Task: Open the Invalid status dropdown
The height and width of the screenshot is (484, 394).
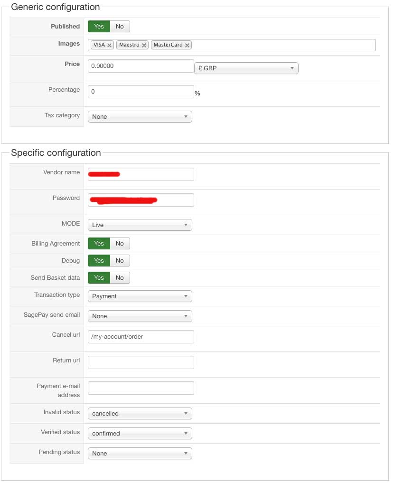Action: click(140, 414)
